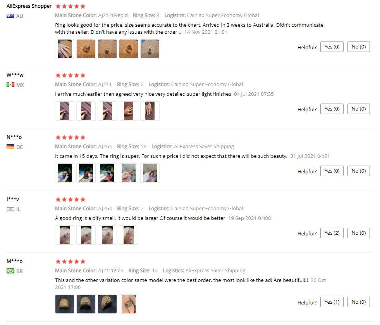
Task: Click the star rating on M***o's review
Action: tap(70, 261)
